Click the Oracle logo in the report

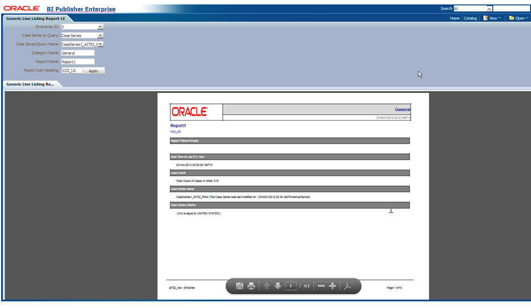190,112
